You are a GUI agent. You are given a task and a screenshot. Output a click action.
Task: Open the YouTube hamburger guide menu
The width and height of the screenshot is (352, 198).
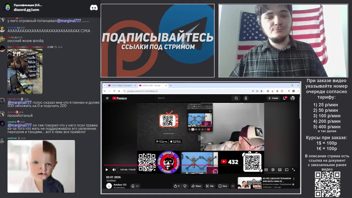[107, 98]
